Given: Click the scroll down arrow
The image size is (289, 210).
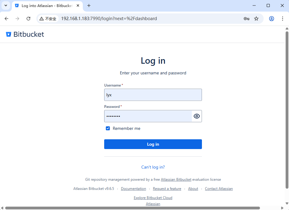Looking at the screenshot, I should click(x=287, y=203).
